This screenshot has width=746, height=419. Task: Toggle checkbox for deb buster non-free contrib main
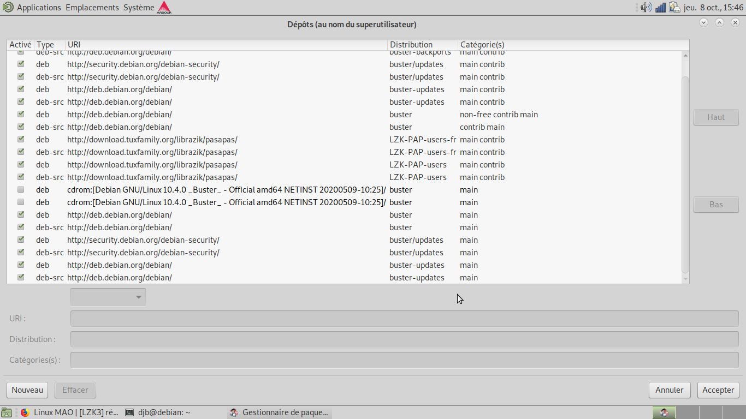tap(21, 114)
